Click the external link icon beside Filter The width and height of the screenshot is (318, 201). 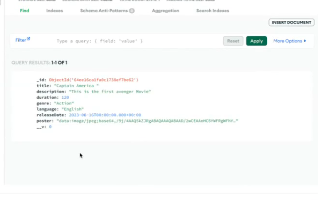pos(28,39)
